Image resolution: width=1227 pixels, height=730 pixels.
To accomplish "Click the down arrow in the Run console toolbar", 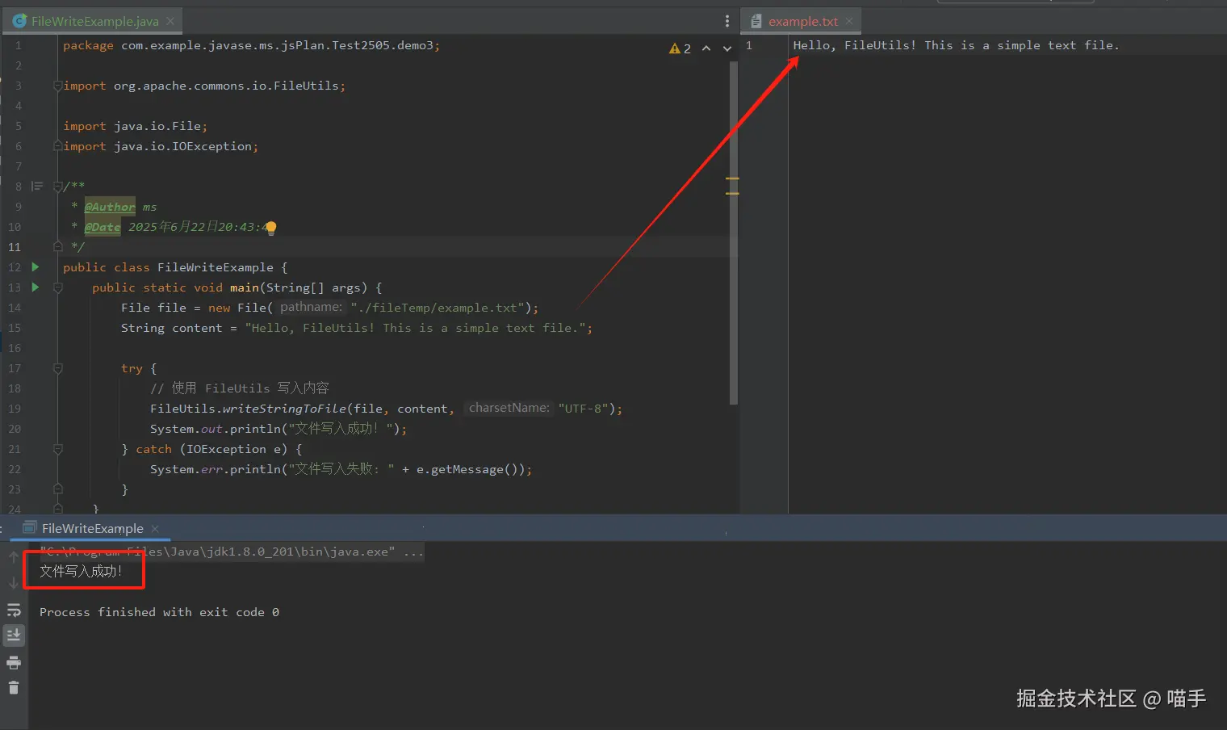I will point(14,583).
